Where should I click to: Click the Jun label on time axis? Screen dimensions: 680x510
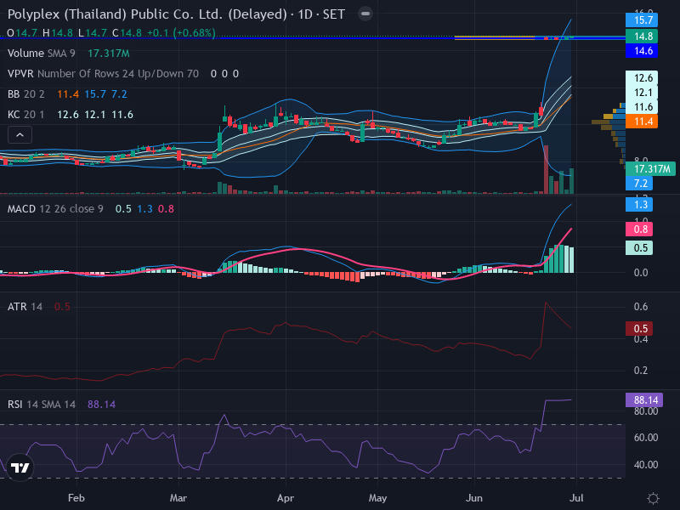[x=474, y=498]
